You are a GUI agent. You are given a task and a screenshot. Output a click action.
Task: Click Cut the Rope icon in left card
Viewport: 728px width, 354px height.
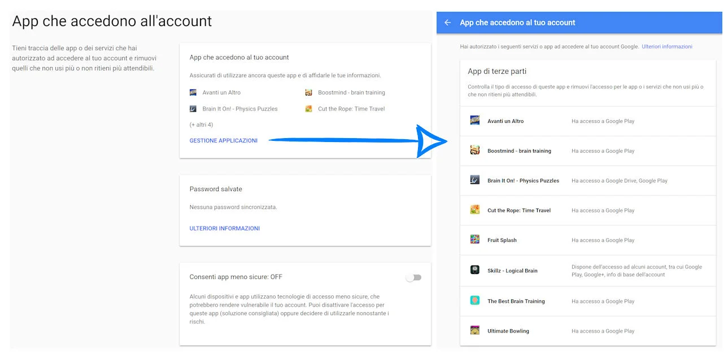pyautogui.click(x=308, y=109)
